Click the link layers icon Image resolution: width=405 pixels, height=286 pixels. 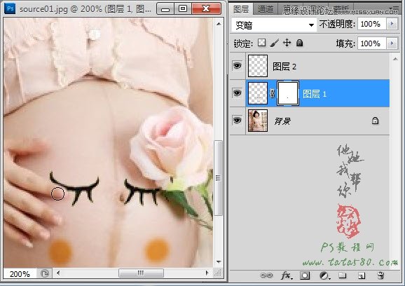(x=266, y=275)
